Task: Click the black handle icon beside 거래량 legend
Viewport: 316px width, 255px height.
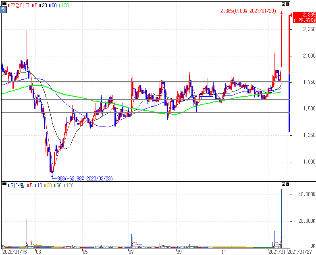Action: (x=4, y=183)
